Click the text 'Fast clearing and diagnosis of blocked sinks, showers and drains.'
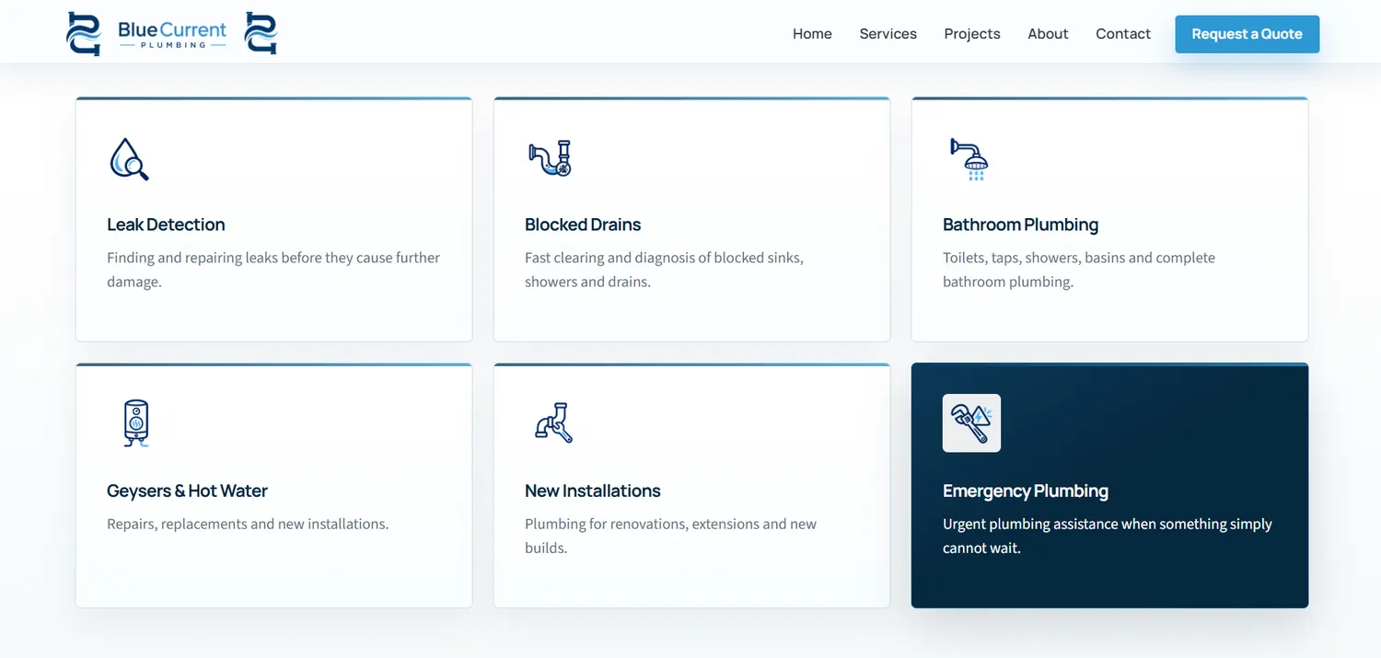The image size is (1381, 658). [664, 270]
